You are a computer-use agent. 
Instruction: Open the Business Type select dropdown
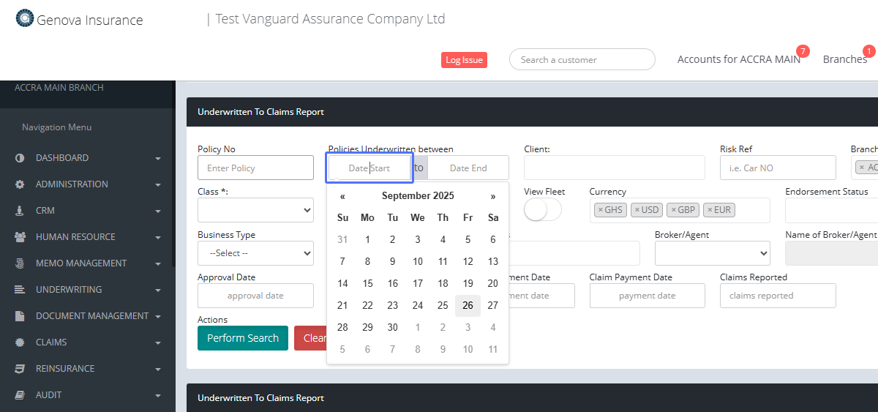255,253
